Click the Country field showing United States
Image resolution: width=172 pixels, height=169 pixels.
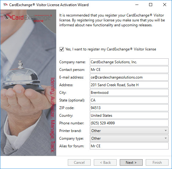tap(129, 115)
